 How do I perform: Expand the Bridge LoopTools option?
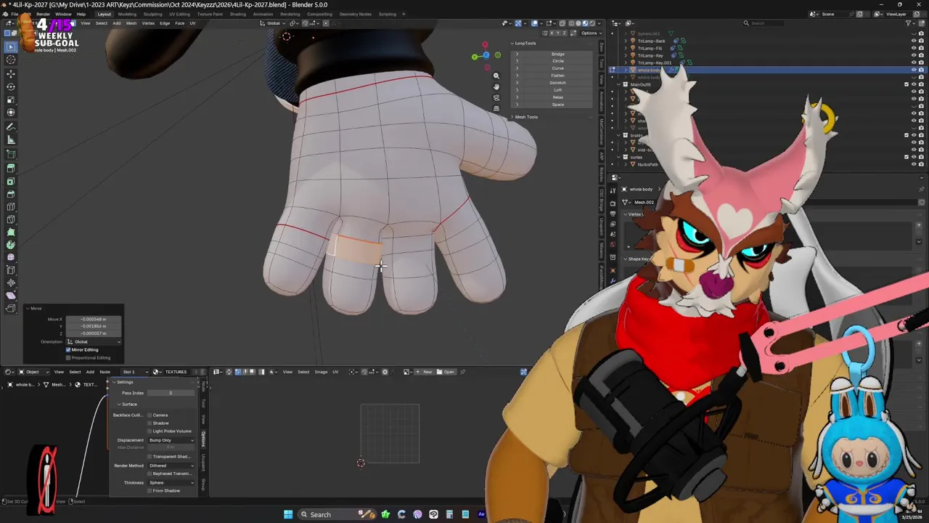517,54
